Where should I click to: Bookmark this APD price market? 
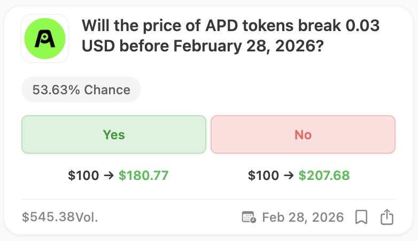click(x=361, y=217)
